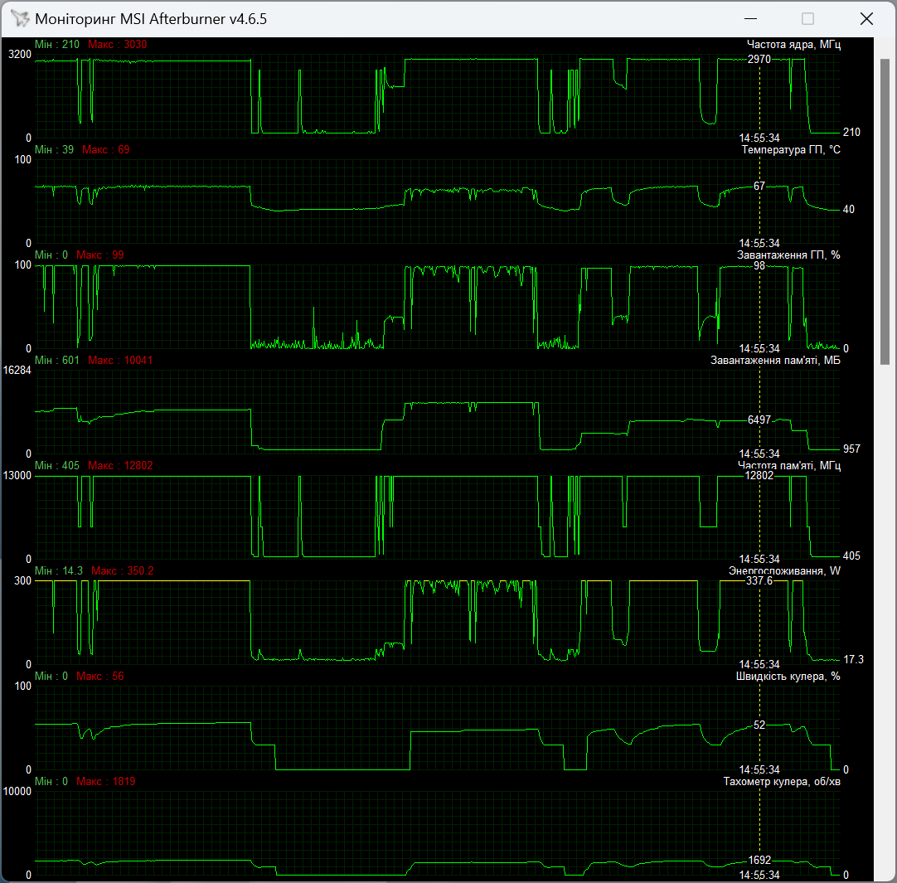Screen dimensions: 897x883
Task: Click the scrollbar track below the thumb
Action: coord(885,621)
